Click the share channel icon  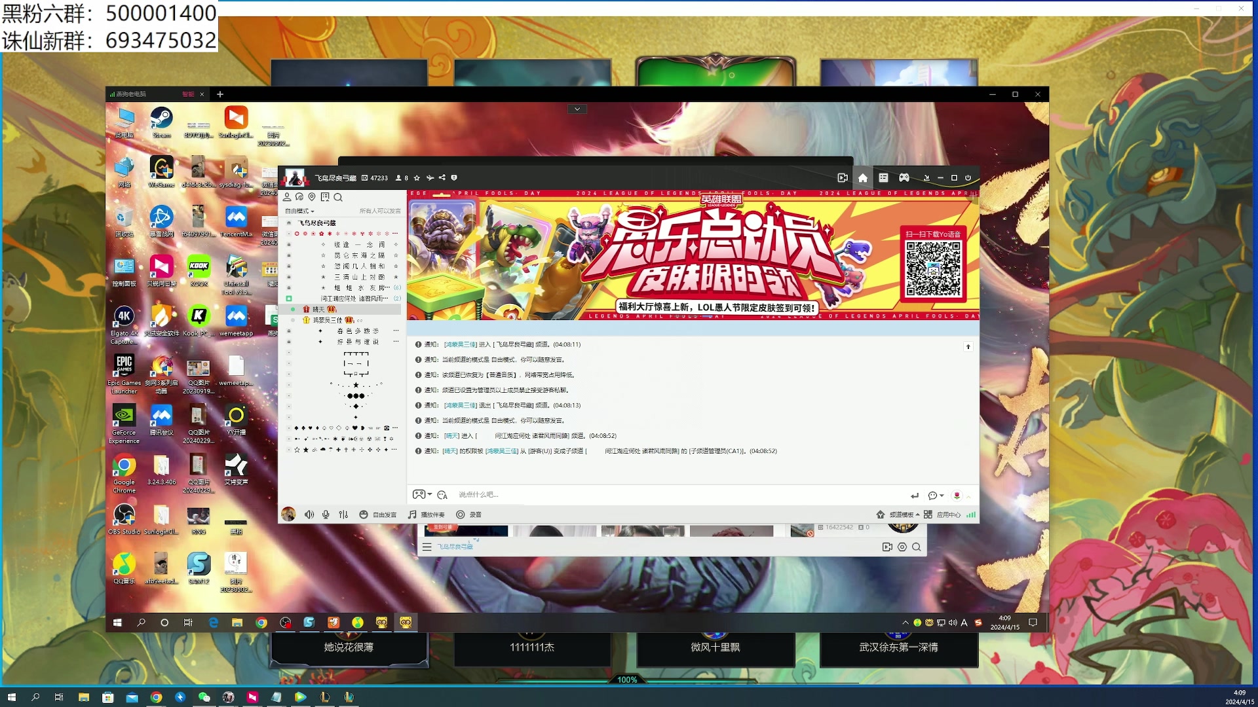[442, 178]
